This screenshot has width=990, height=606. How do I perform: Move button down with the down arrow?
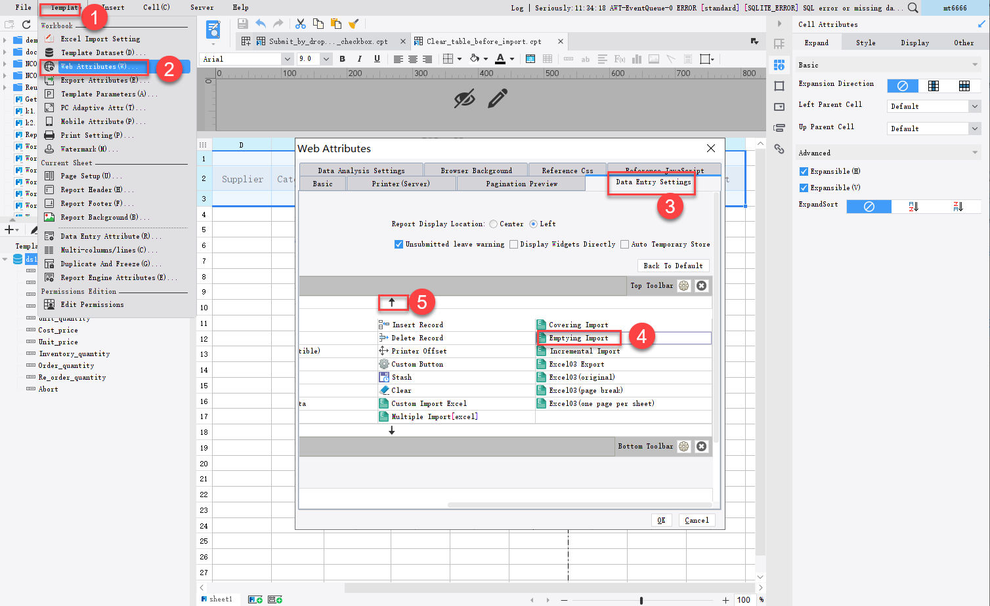pyautogui.click(x=392, y=431)
